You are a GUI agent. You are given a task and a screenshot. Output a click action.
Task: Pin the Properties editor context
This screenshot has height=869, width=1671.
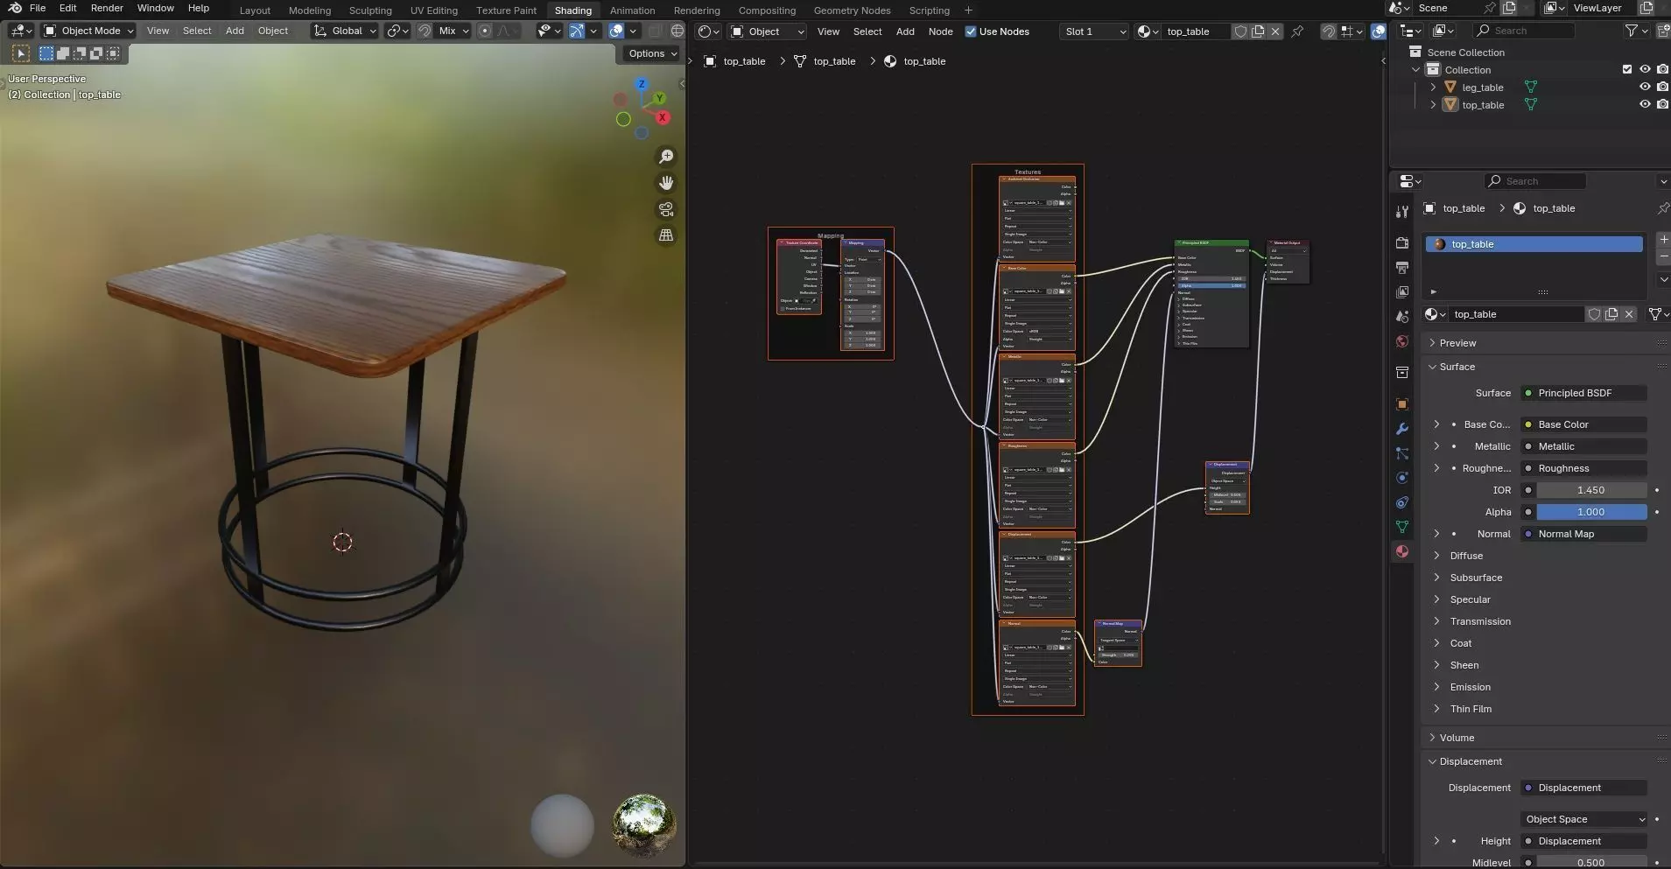(1662, 208)
